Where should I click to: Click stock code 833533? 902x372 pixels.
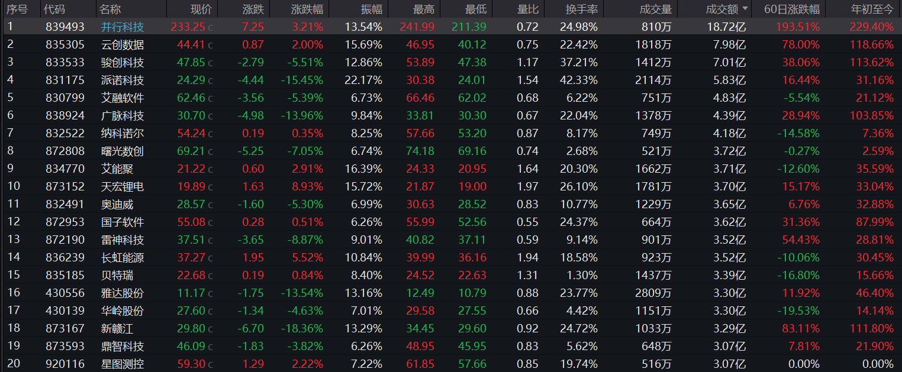(65, 62)
